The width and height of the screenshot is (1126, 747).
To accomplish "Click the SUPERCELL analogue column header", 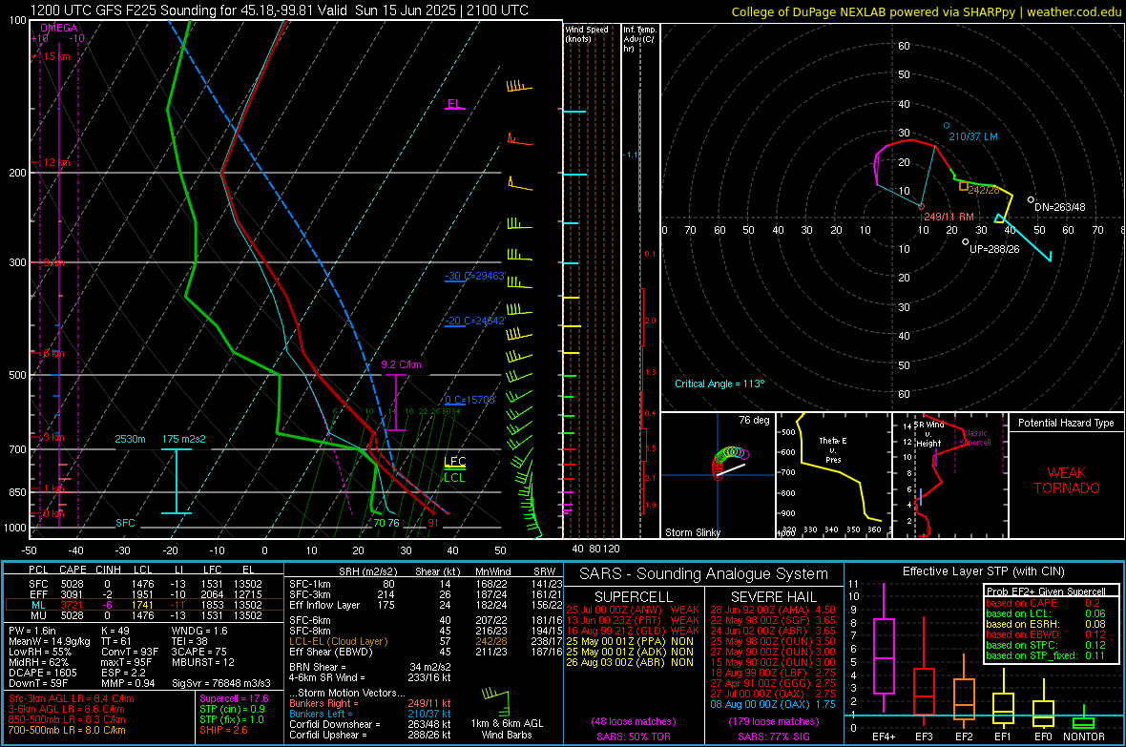I will tap(634, 597).
